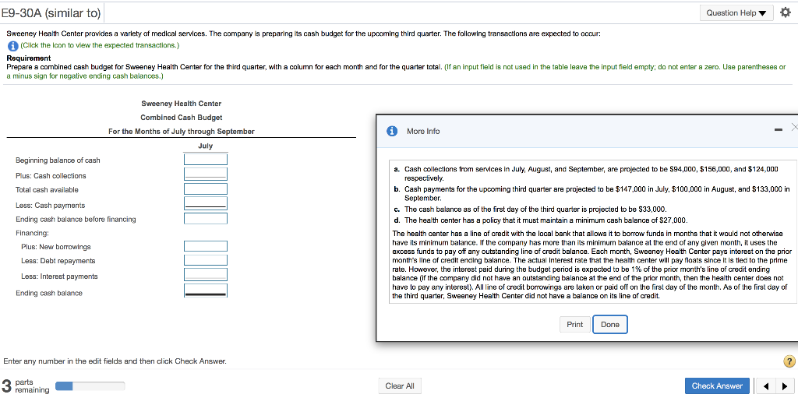Open the expected transactions link
798x405 pixels.
(x=100, y=45)
